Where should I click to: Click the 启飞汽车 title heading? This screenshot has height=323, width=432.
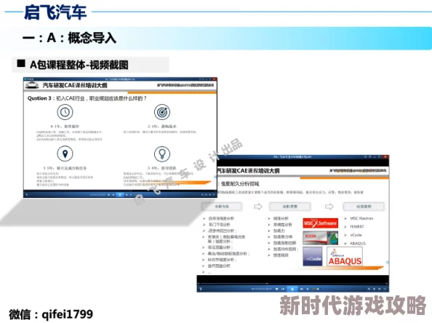click(55, 12)
